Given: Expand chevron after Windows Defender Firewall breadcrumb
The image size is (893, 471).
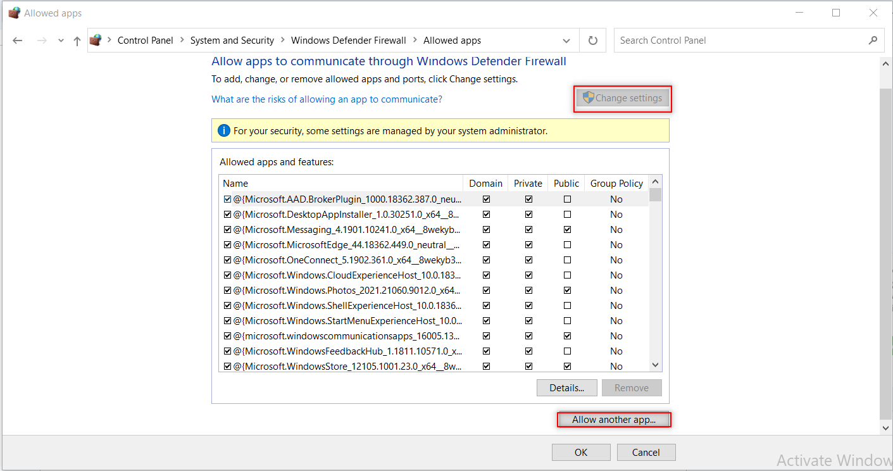Looking at the screenshot, I should coord(415,41).
